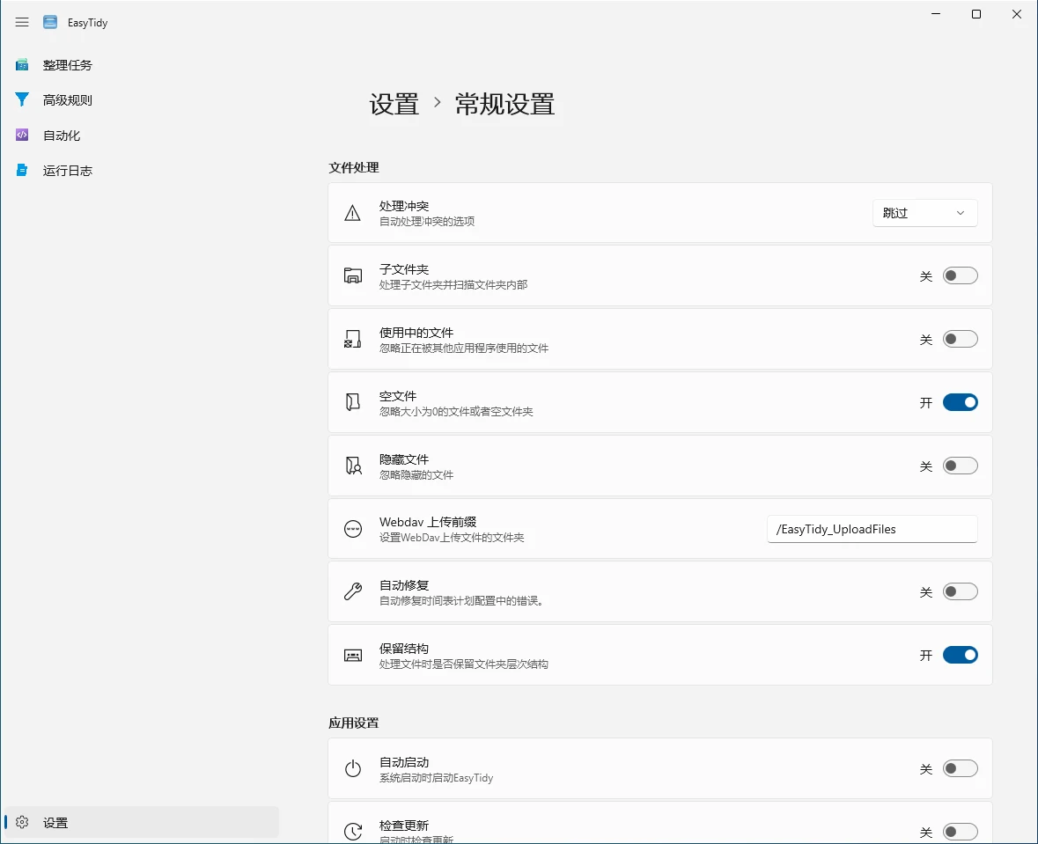Switch to 运行日志 in the sidebar

[68, 171]
